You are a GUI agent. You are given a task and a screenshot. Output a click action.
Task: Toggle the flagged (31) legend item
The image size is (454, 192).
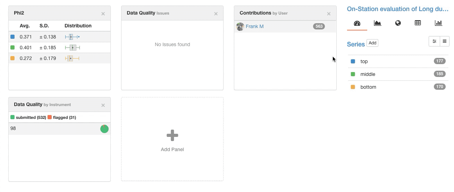coord(62,117)
